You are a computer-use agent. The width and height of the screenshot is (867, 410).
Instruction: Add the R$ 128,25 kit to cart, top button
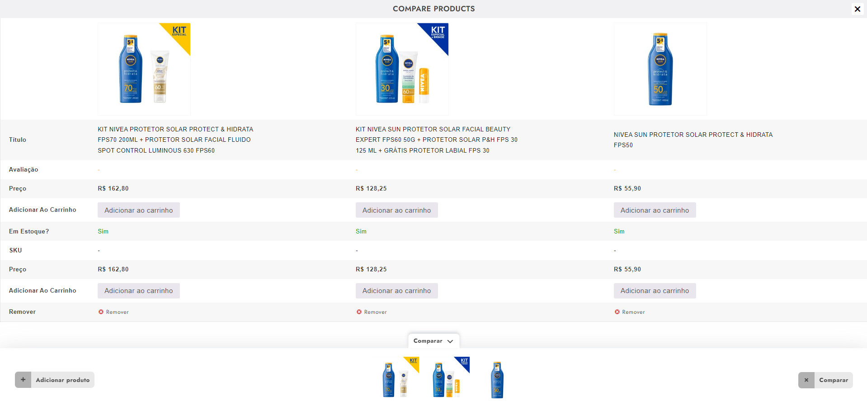coord(396,210)
